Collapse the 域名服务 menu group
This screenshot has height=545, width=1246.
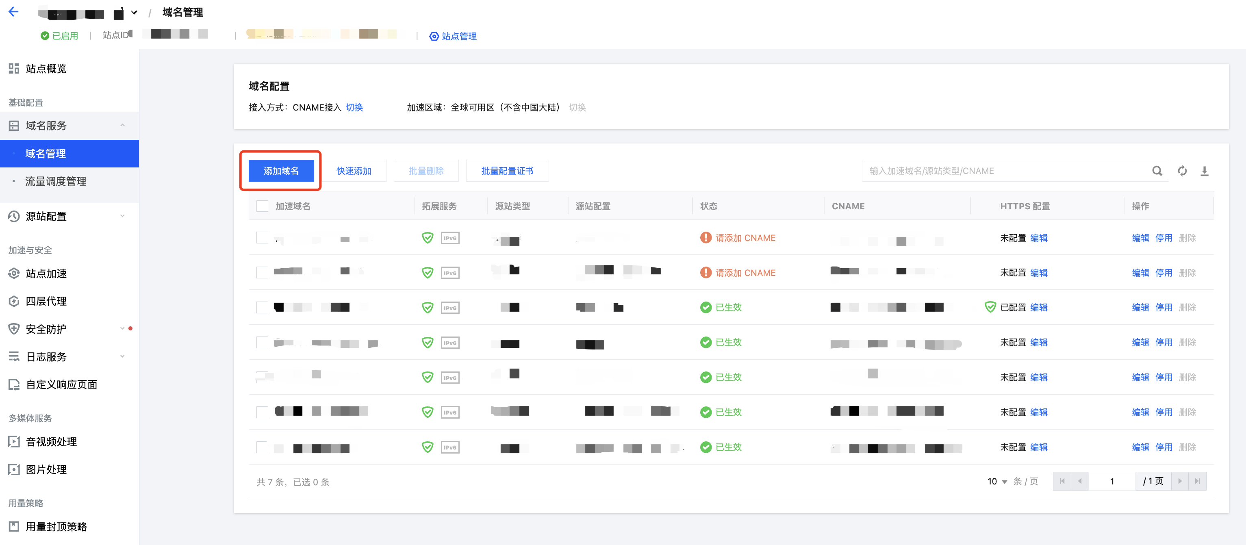pos(122,125)
